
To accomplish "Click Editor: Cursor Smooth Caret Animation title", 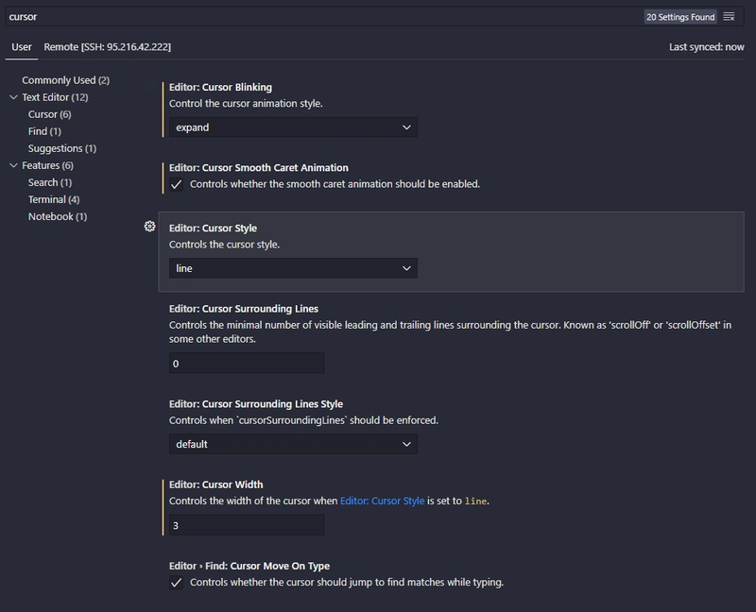I will 258,168.
